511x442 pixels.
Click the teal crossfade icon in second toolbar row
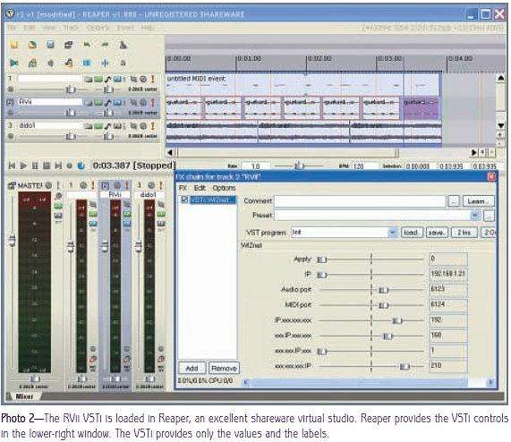click(x=14, y=63)
